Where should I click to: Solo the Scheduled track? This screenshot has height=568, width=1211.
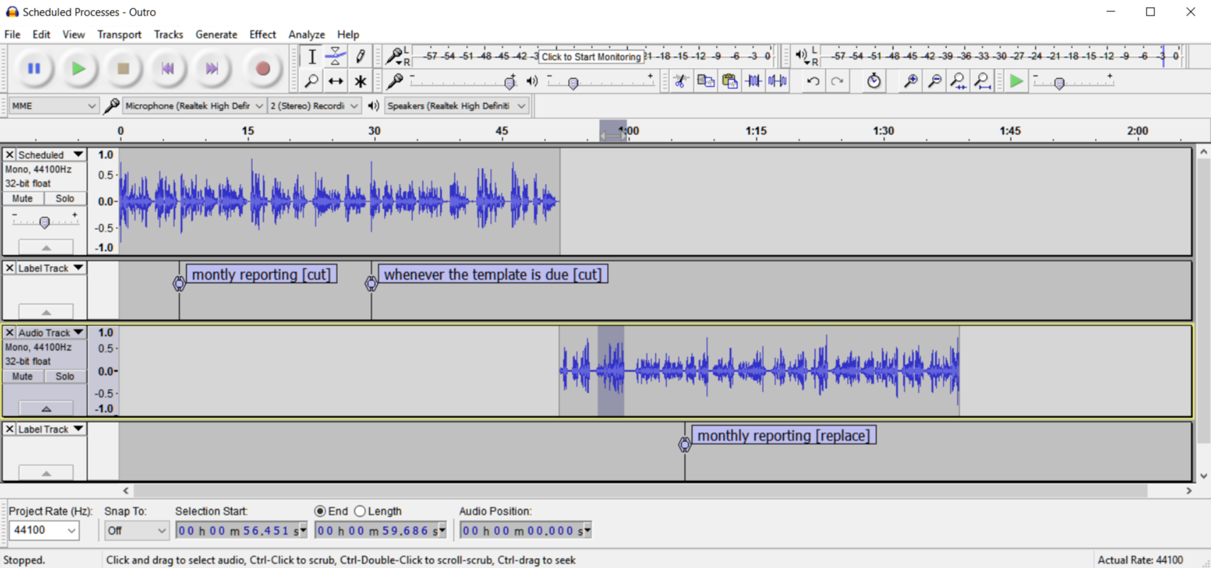pos(65,199)
